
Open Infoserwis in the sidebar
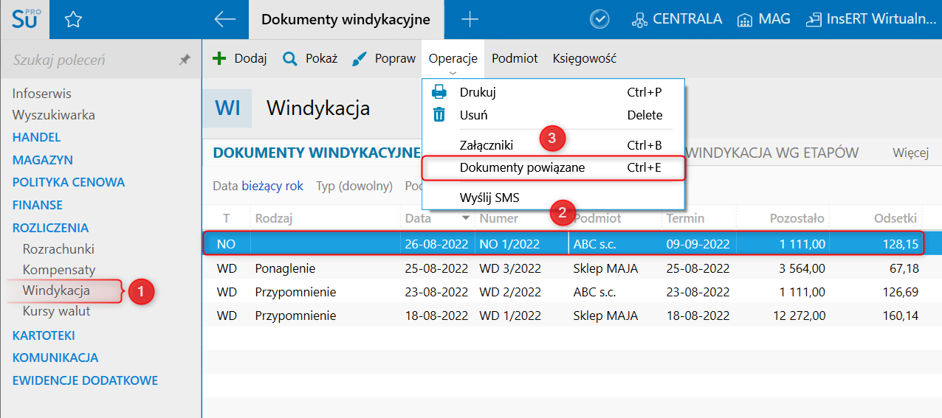click(41, 94)
